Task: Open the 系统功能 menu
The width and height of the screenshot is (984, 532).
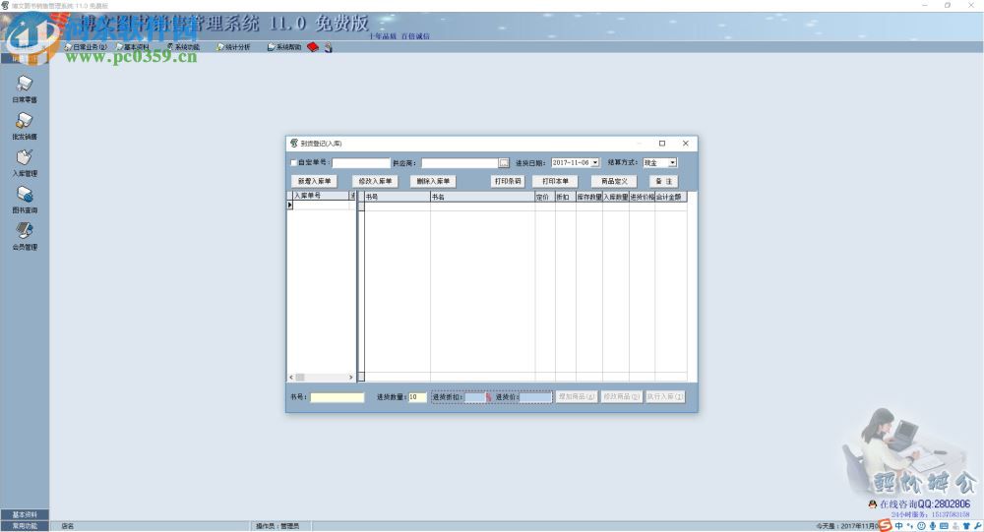Action: [x=183, y=47]
